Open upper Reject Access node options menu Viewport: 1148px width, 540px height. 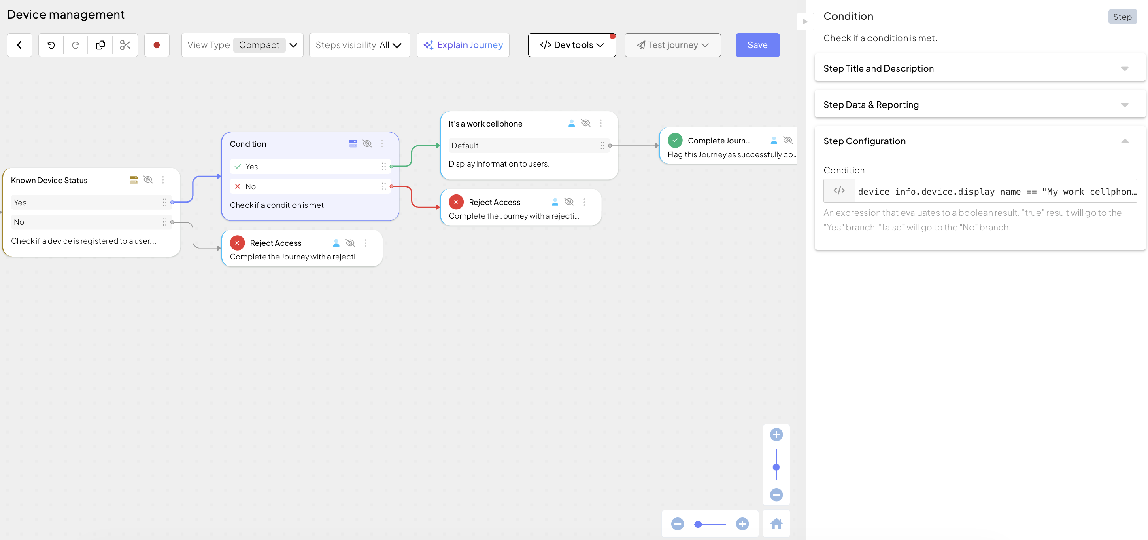pyautogui.click(x=584, y=202)
